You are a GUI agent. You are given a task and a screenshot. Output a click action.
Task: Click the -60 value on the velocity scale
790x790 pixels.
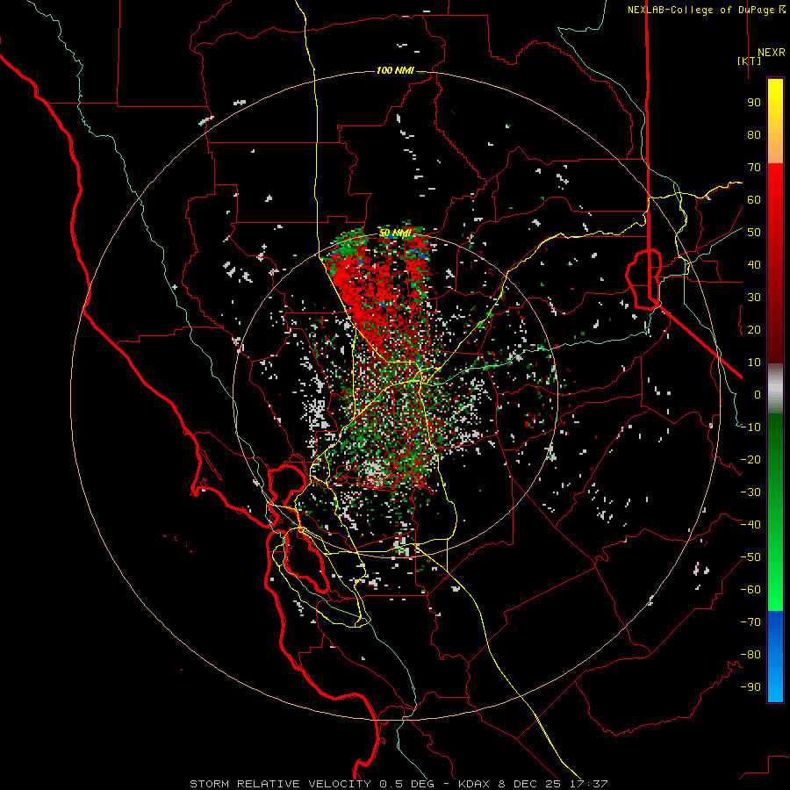click(x=750, y=590)
